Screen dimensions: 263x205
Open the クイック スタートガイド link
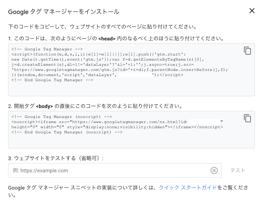coord(188,187)
